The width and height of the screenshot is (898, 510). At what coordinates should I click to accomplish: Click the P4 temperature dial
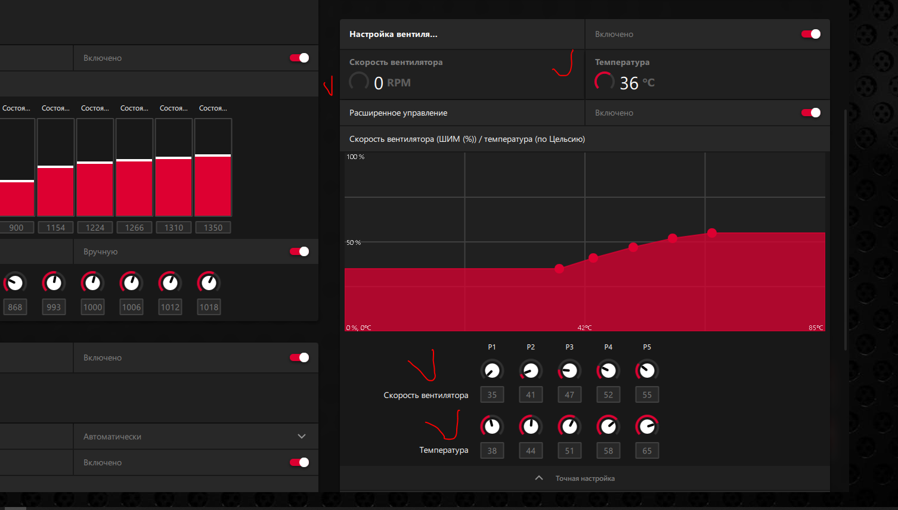point(608,426)
